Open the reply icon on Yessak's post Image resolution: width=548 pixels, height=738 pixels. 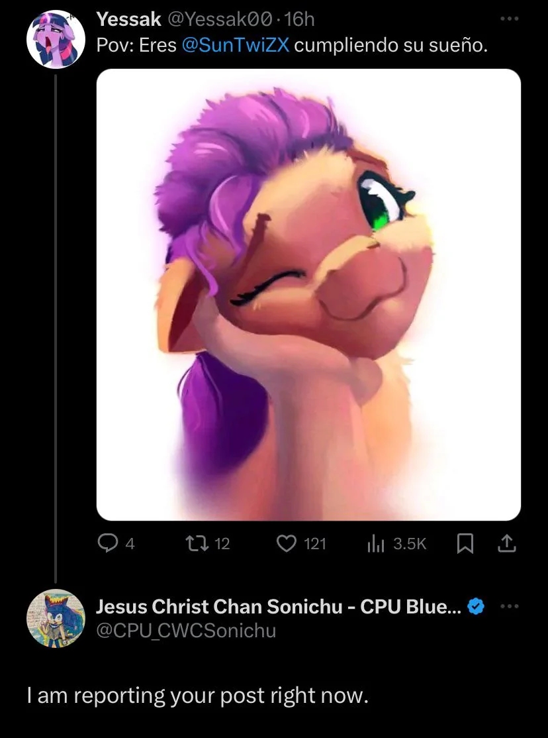(107, 544)
